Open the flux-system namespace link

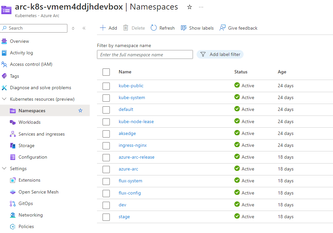click(x=130, y=181)
